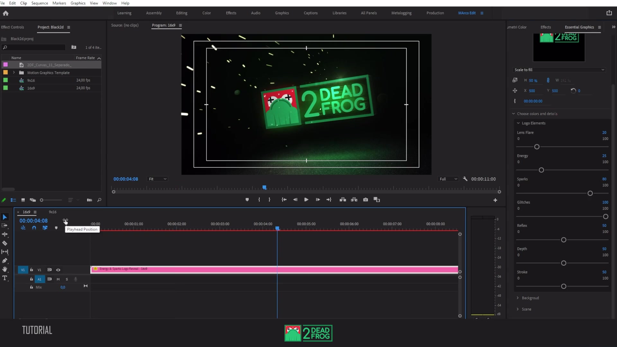Adjust the Lens Flare slider

[537, 147]
